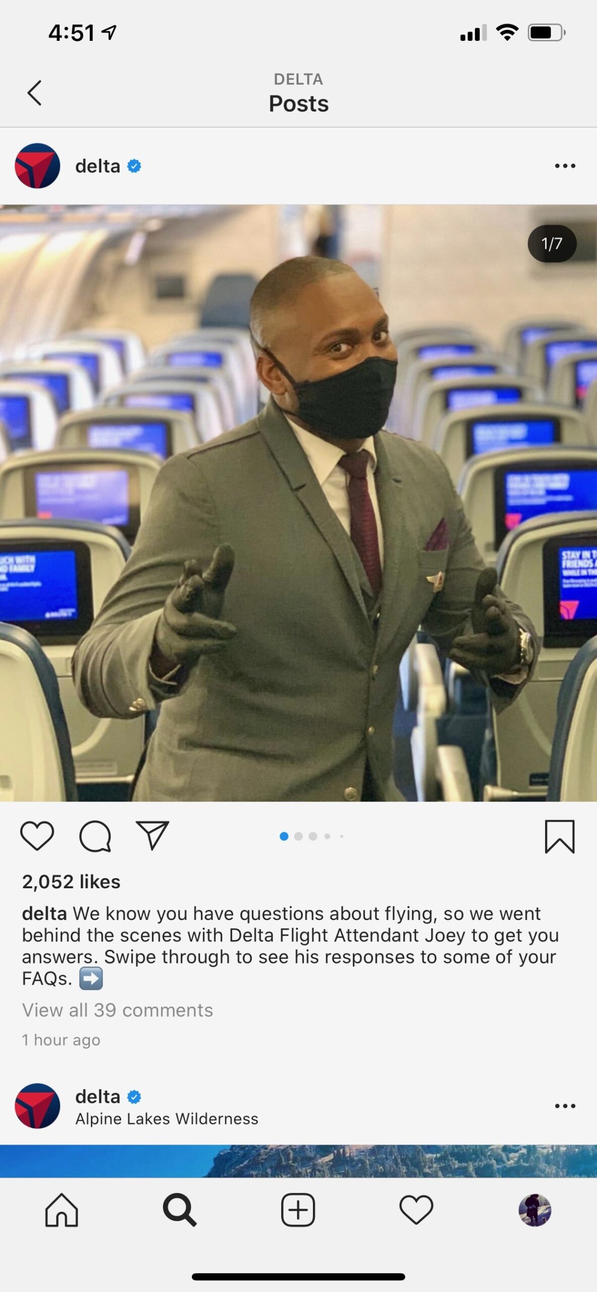597x1292 pixels.
Task: Create a new post with plus icon
Action: 298,1210
